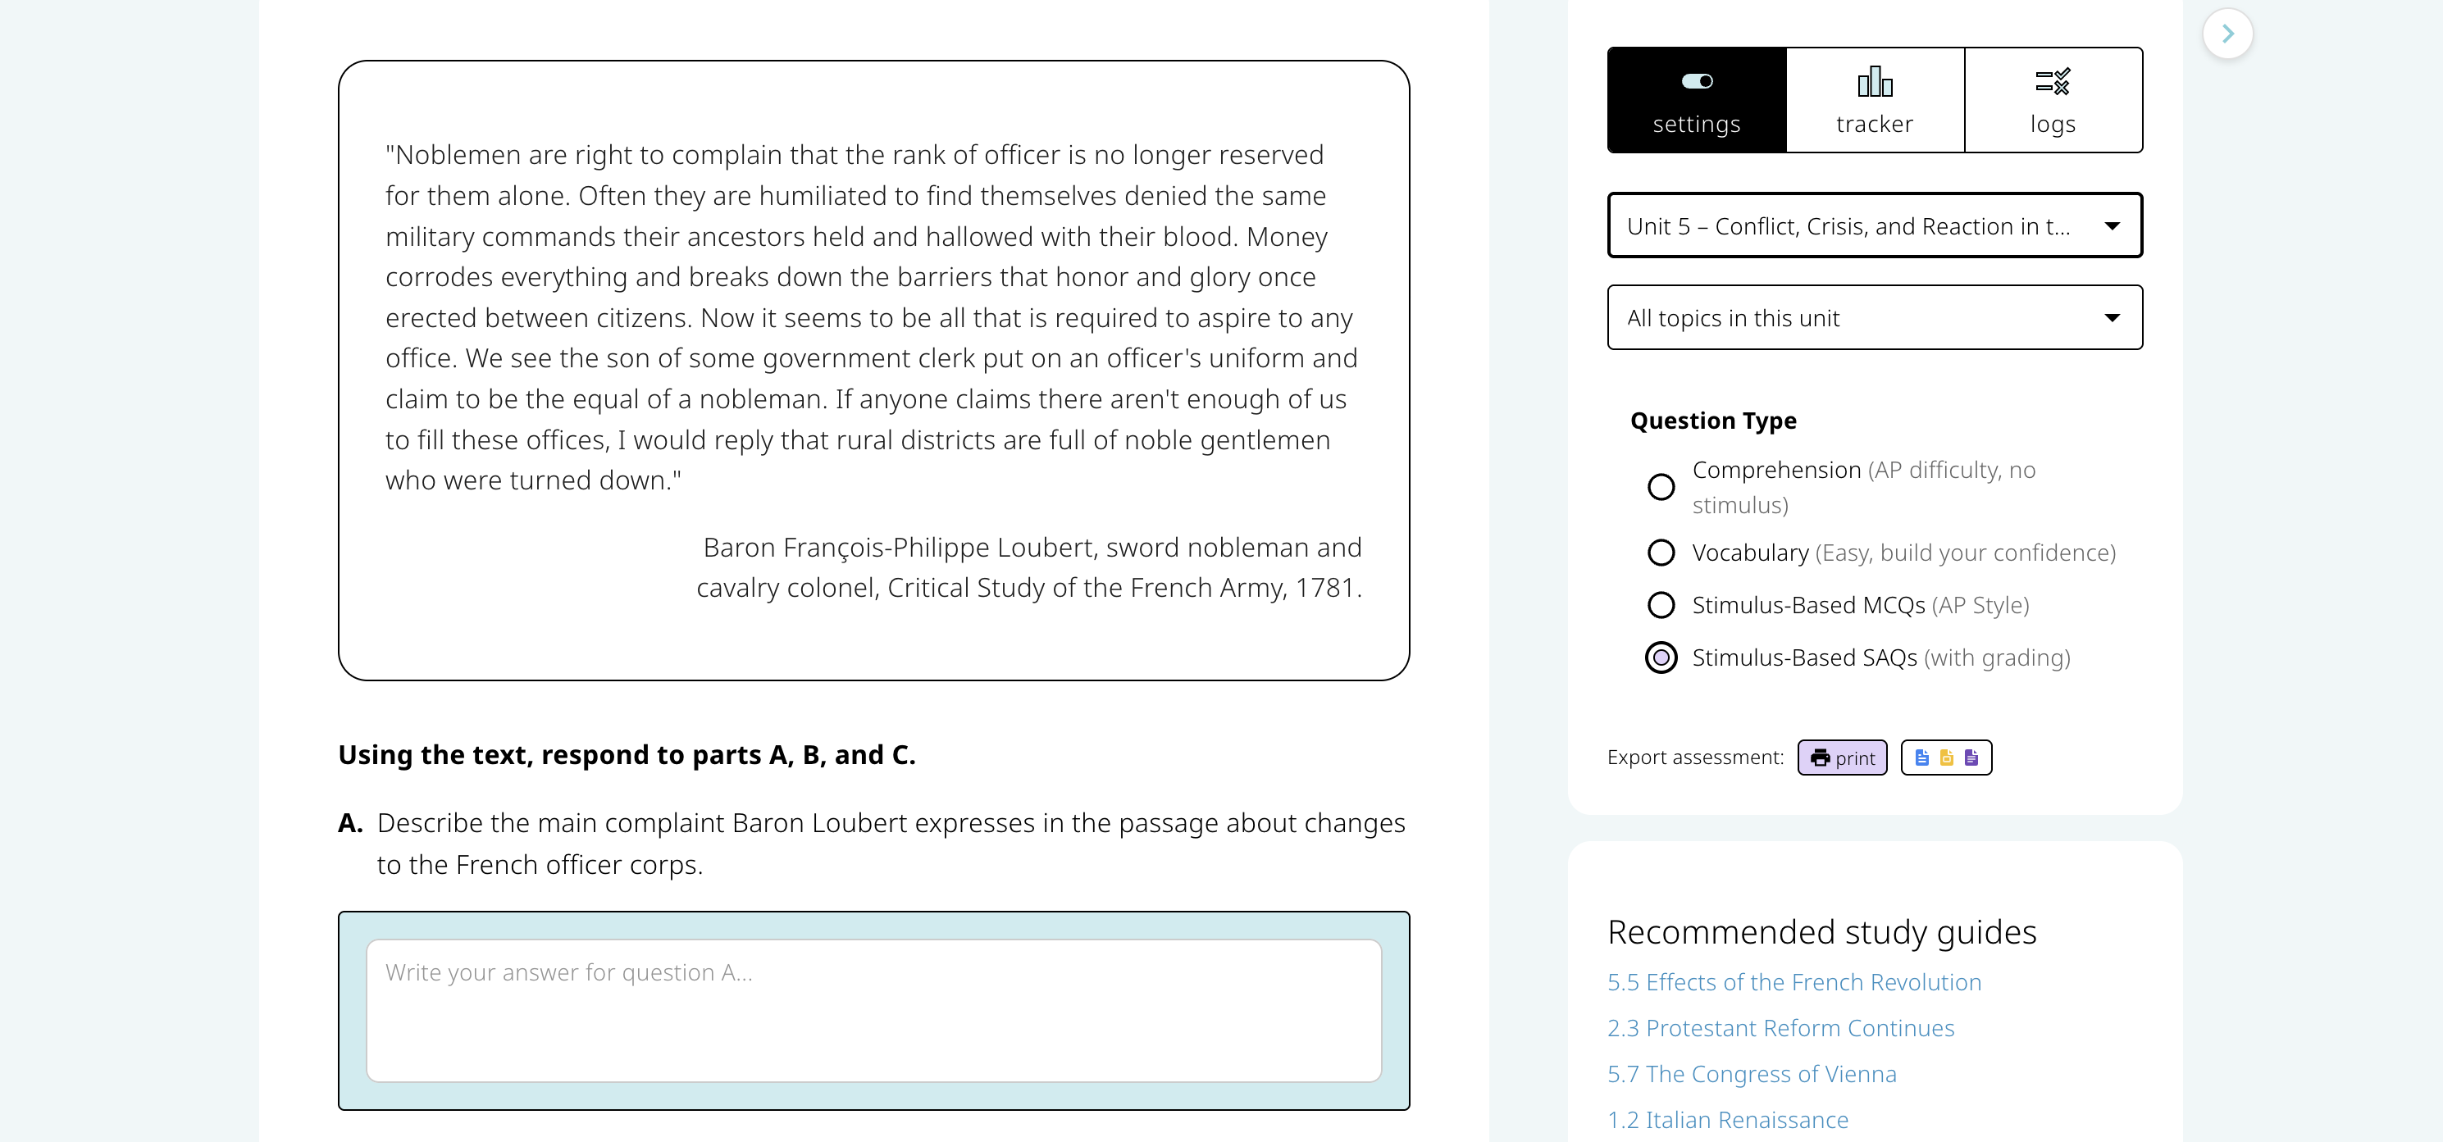Switch to the tracker tab
The width and height of the screenshot is (2443, 1142).
click(x=1874, y=99)
